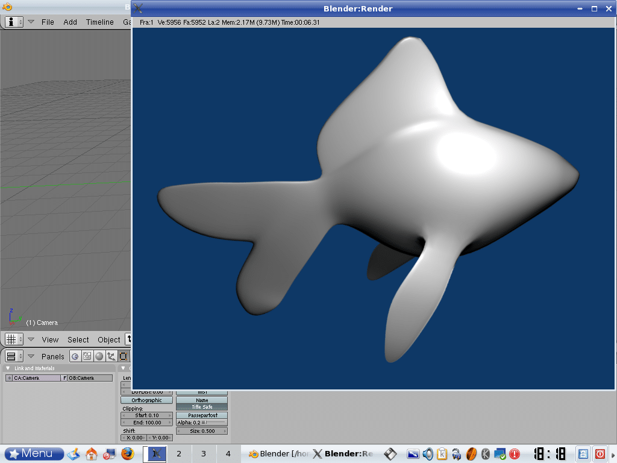Toggle the Orthographic camera button
617x463 pixels.
point(146,400)
